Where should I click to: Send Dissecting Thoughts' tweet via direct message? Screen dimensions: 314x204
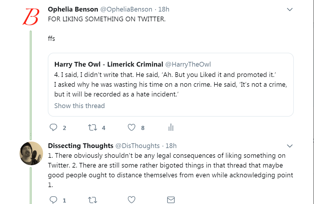(x=171, y=200)
